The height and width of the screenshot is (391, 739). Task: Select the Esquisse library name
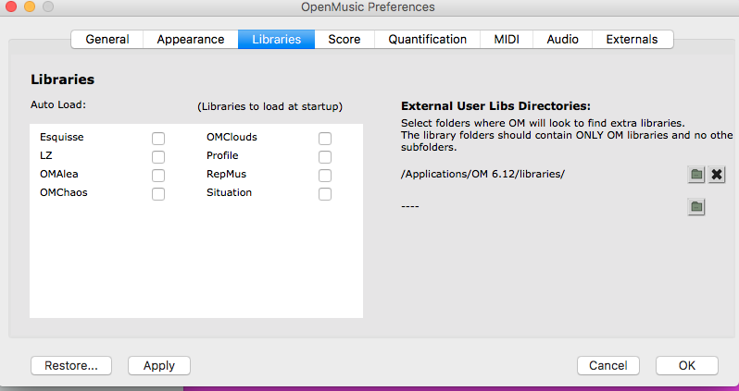[62, 138]
